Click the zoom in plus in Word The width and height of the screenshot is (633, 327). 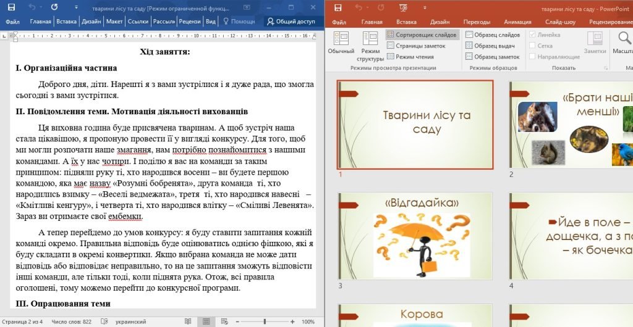point(292,322)
